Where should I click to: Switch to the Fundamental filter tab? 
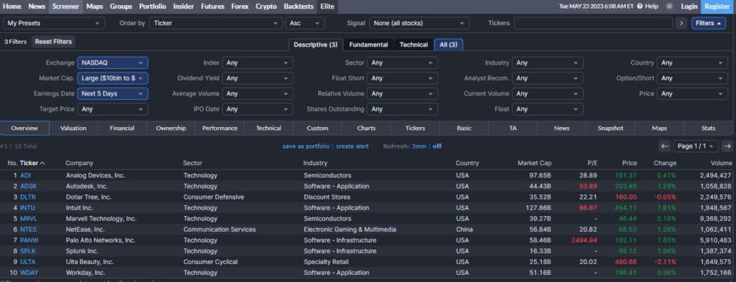coord(369,44)
